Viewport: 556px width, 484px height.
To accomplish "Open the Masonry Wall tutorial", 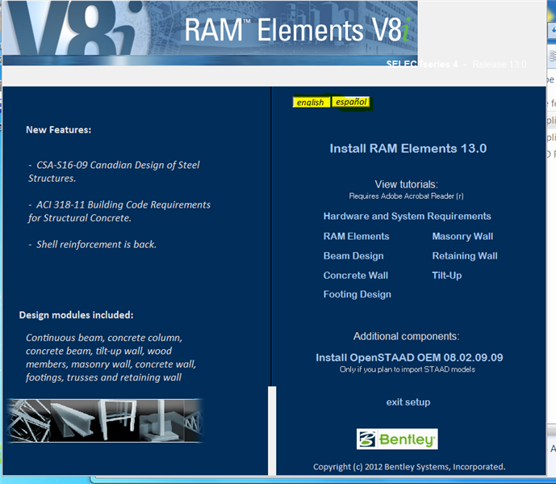I will (462, 237).
